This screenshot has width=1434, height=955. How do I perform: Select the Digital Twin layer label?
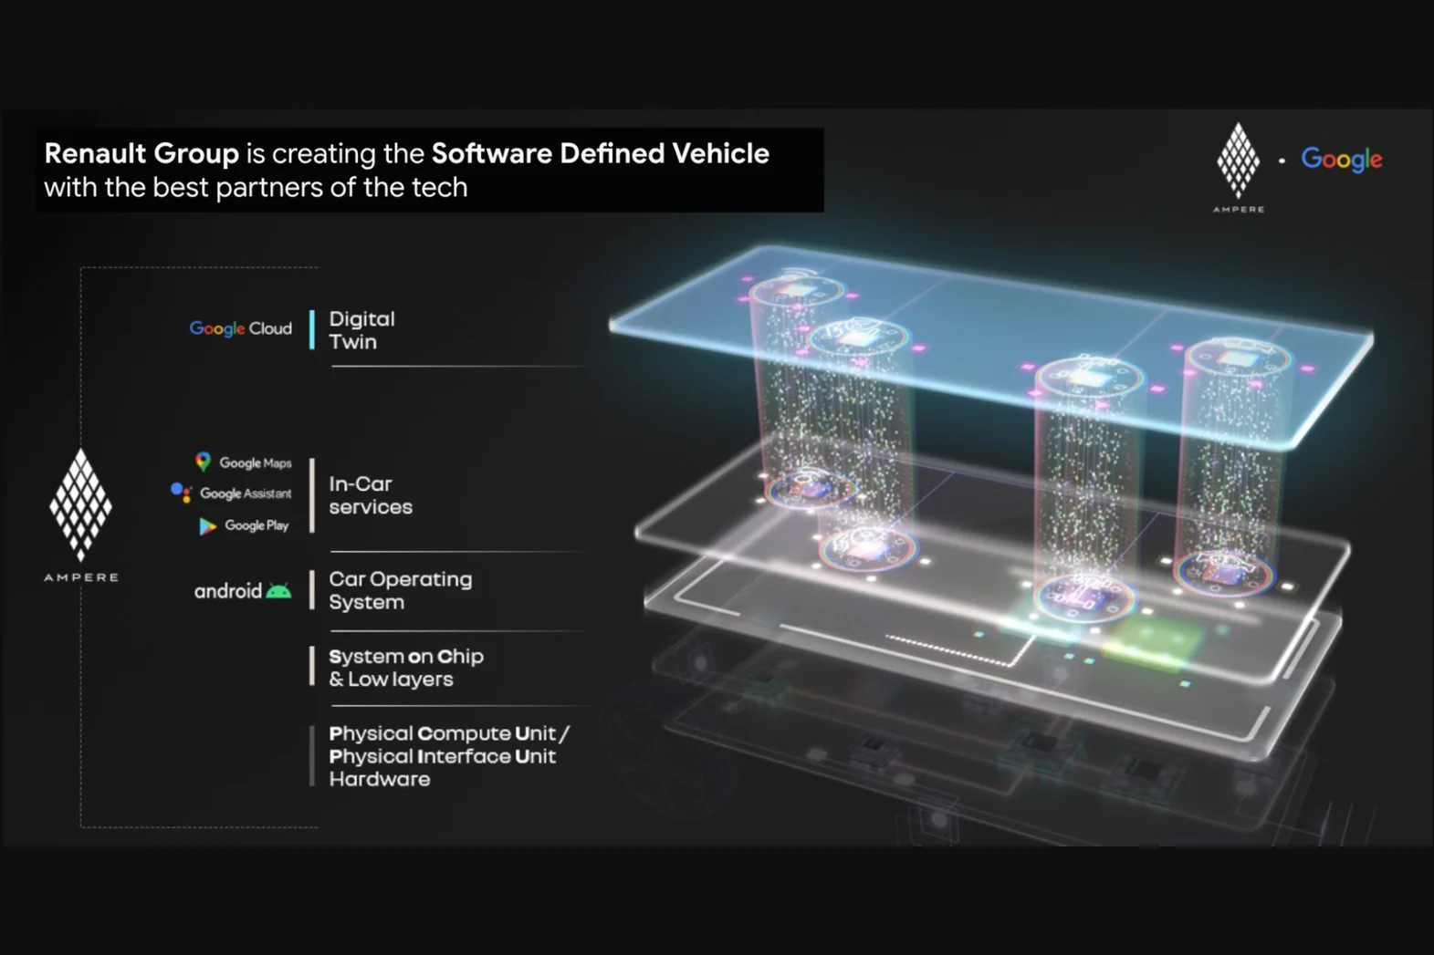click(361, 330)
